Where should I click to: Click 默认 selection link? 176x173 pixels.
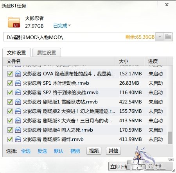coord(59,151)
